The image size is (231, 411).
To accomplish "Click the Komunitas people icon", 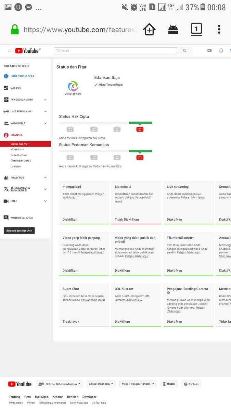I will tap(6, 123).
